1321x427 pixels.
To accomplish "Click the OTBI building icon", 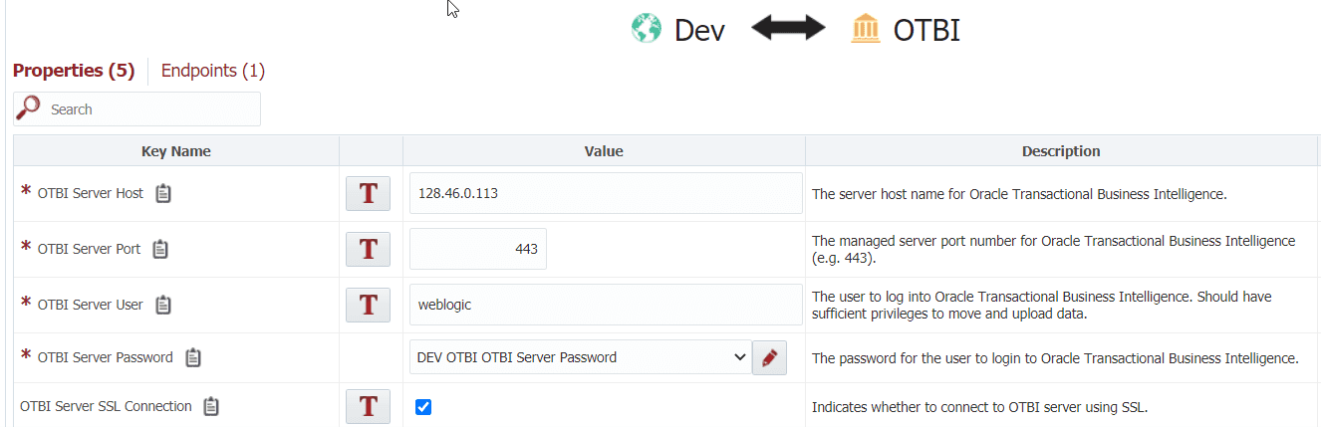I will (x=866, y=29).
